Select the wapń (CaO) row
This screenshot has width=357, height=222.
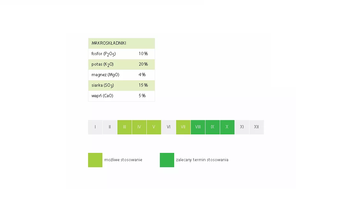tap(121, 96)
